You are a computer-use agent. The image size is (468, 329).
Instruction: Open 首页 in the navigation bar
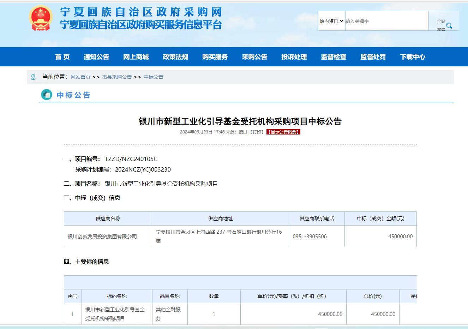(x=62, y=57)
